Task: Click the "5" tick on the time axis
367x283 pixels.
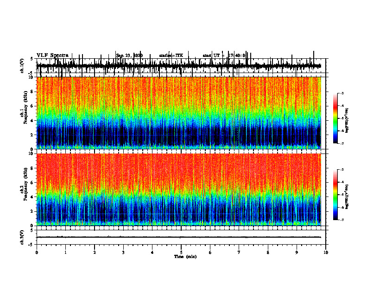Action: coord(181,252)
